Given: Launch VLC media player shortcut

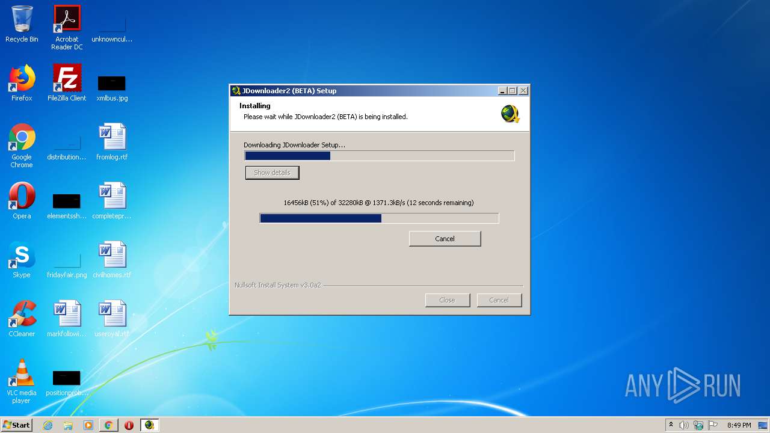Looking at the screenshot, I should 22,381.
